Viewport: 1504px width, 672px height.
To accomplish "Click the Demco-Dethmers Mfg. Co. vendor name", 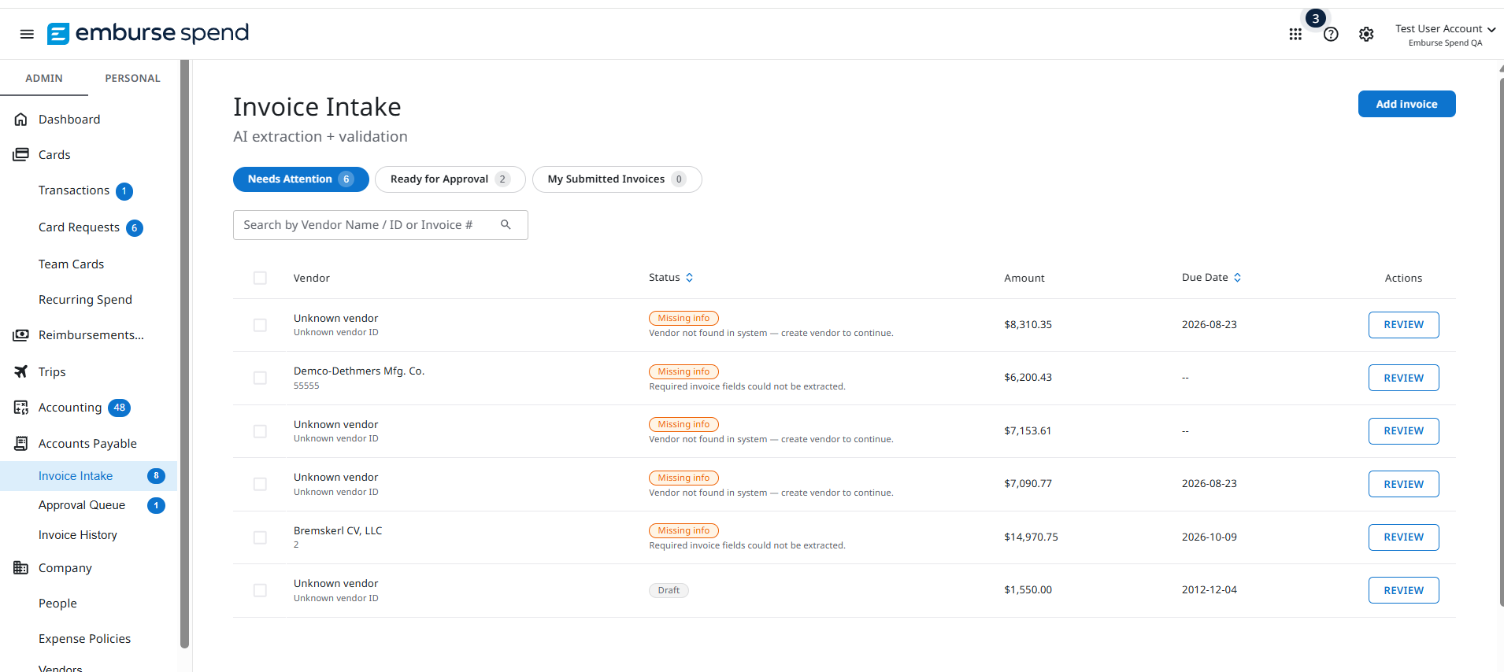I will (x=359, y=371).
